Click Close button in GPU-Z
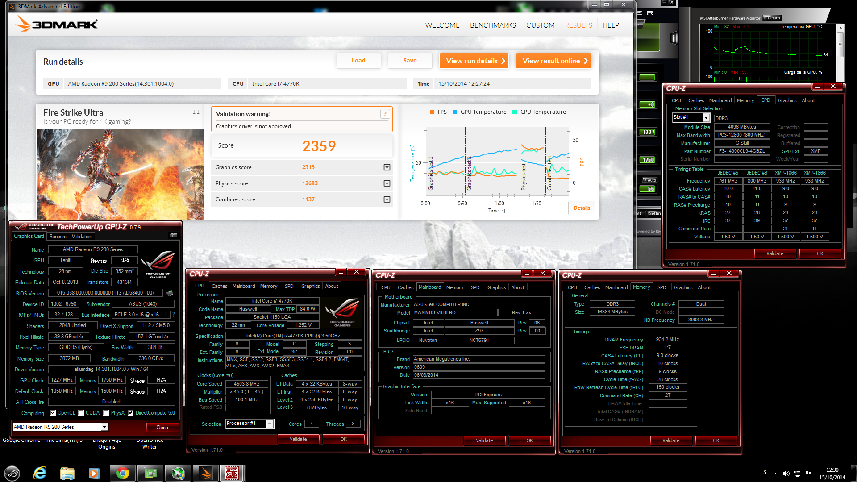 162,427
